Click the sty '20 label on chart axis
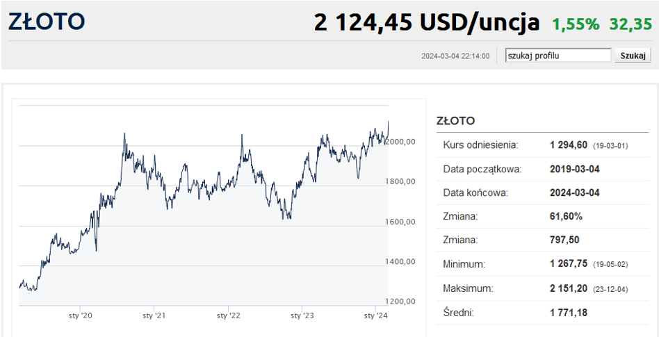 pyautogui.click(x=80, y=315)
